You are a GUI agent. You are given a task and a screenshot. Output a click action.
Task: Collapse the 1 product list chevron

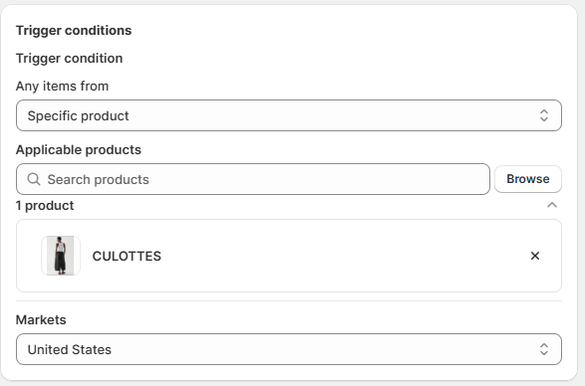coord(552,205)
